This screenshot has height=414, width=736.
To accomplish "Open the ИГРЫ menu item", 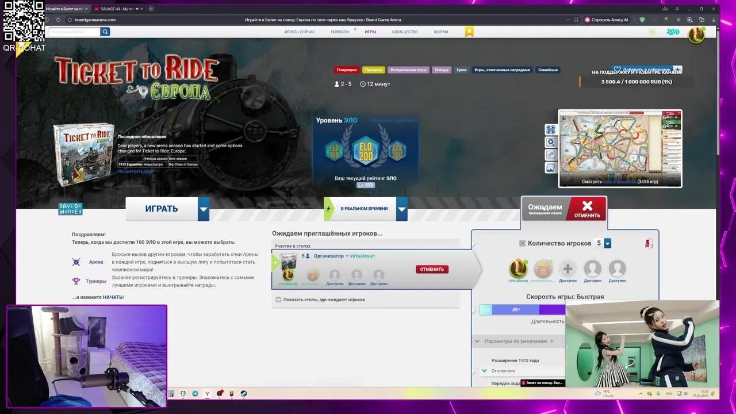I will (x=370, y=32).
